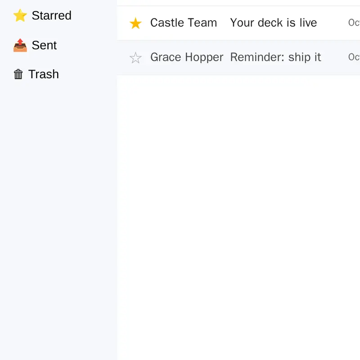Viewport: 360px width, 360px height.
Task: Select sender name Grace Hopper
Action: coord(187,57)
